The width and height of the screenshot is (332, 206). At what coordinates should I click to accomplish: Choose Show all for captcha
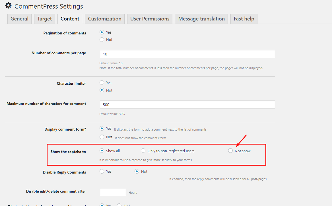tap(102, 151)
